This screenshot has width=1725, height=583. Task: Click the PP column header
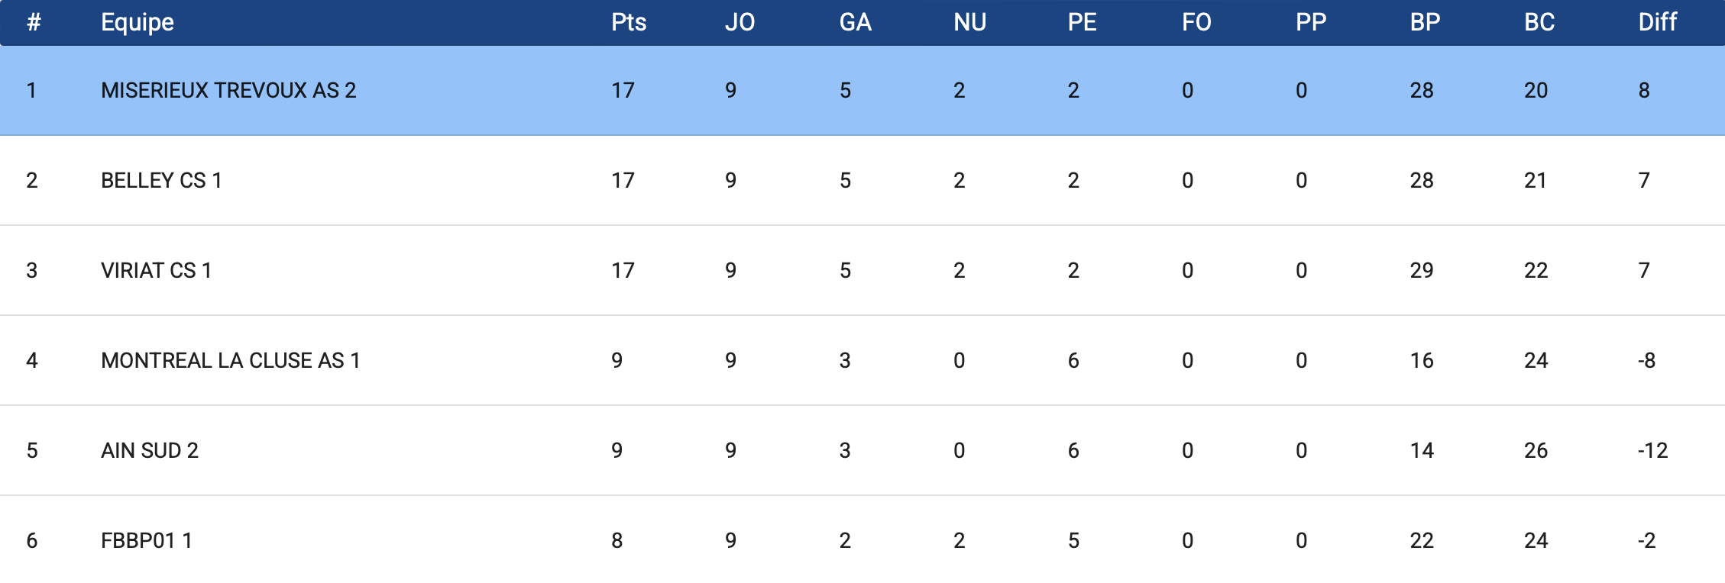coord(1311,22)
